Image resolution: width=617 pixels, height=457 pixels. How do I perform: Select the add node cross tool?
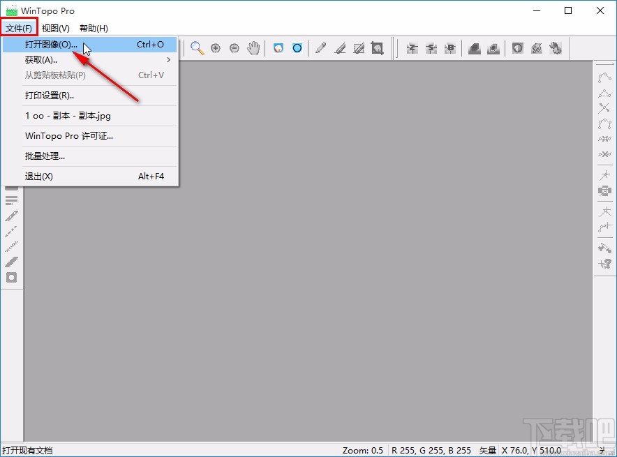pyautogui.click(x=604, y=227)
